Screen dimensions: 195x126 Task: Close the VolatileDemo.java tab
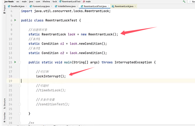[77, 6]
